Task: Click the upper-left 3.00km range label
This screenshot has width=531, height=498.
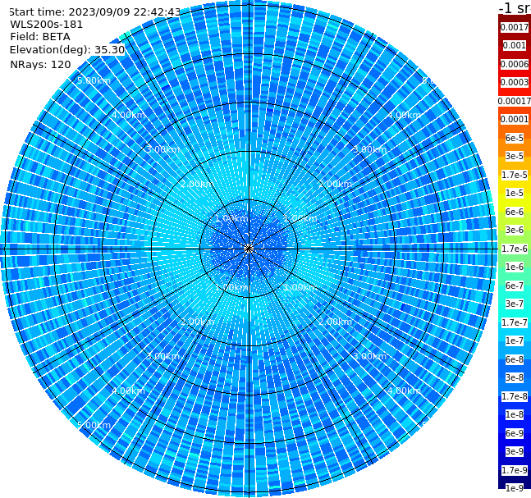Action: (163, 149)
